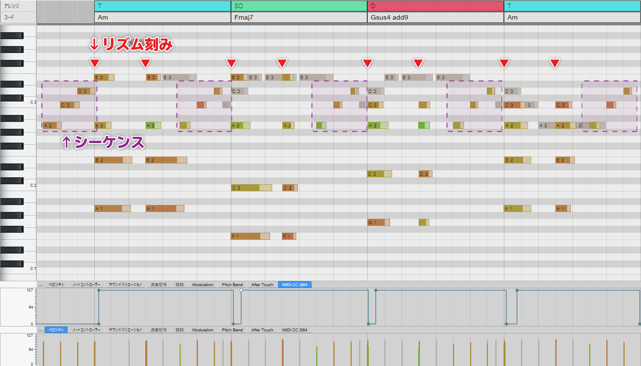Select the shorter F 1 note
The width and height of the screenshot is (641, 366).
[x=289, y=236]
